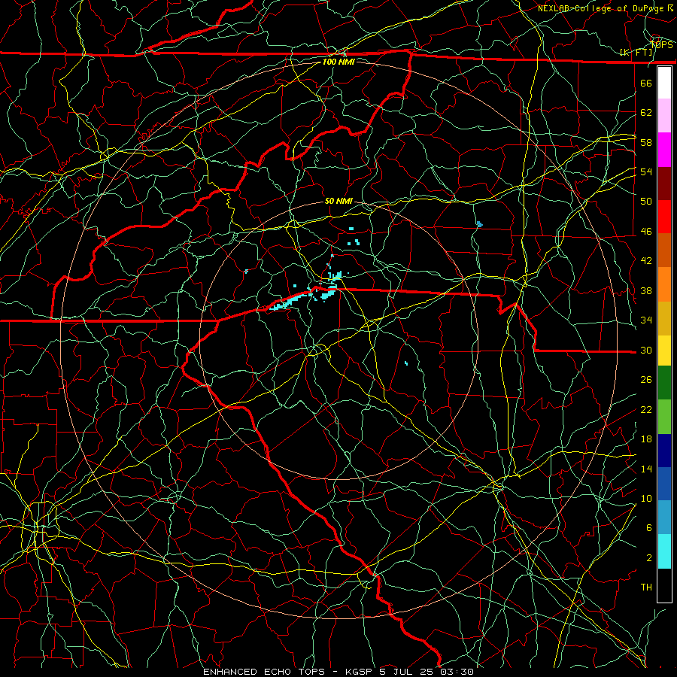Click the '50 NMI' range ring label
The height and width of the screenshot is (677, 677).
click(338, 201)
